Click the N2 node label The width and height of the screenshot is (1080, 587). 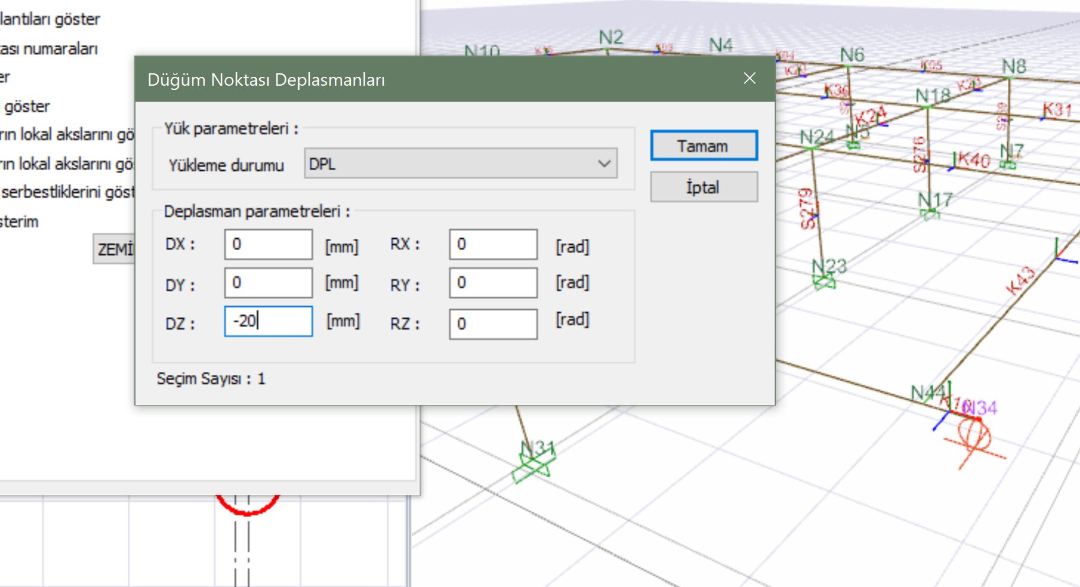click(611, 37)
